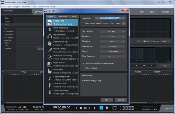
Task: Select the Band Recording template icon
Action: point(50,29)
